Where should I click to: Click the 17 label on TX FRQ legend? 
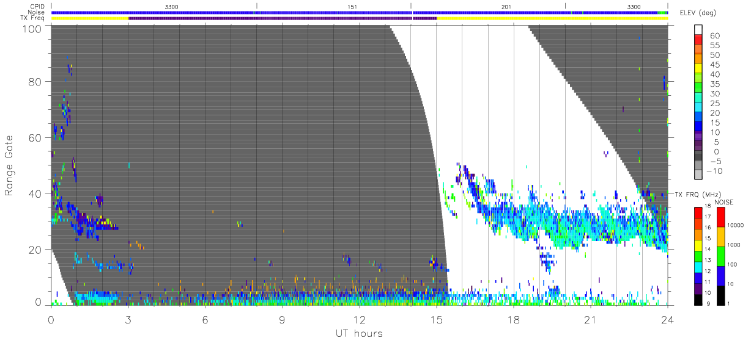[708, 217]
